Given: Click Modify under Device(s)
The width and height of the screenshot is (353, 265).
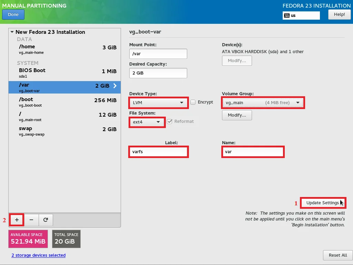Looking at the screenshot, I should [x=237, y=61].
